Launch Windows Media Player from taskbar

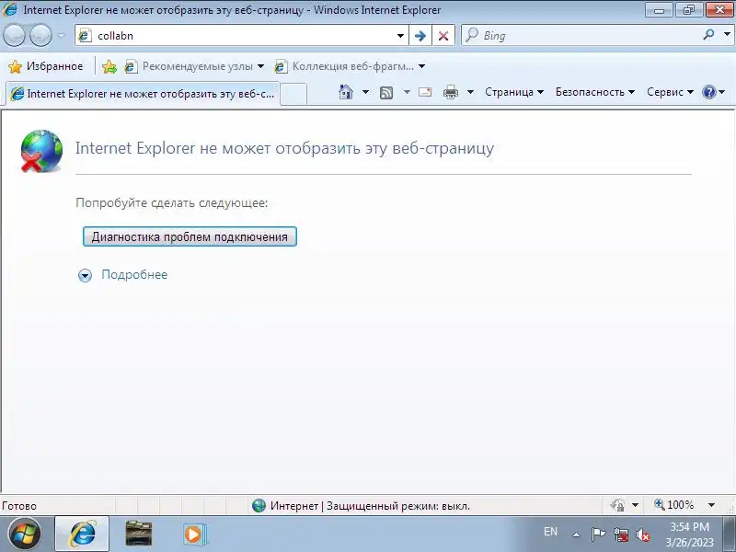193,535
